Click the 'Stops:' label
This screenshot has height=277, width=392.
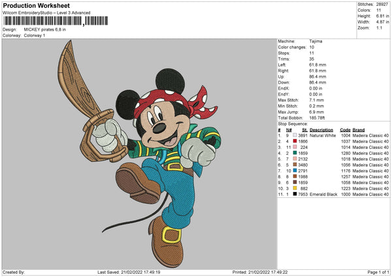pos(284,53)
